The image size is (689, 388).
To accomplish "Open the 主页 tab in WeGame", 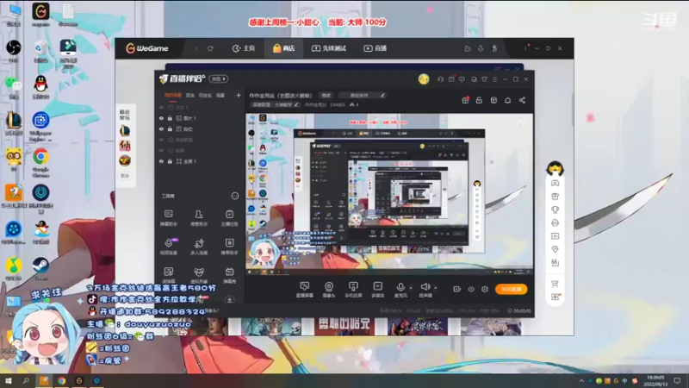I will [x=244, y=48].
